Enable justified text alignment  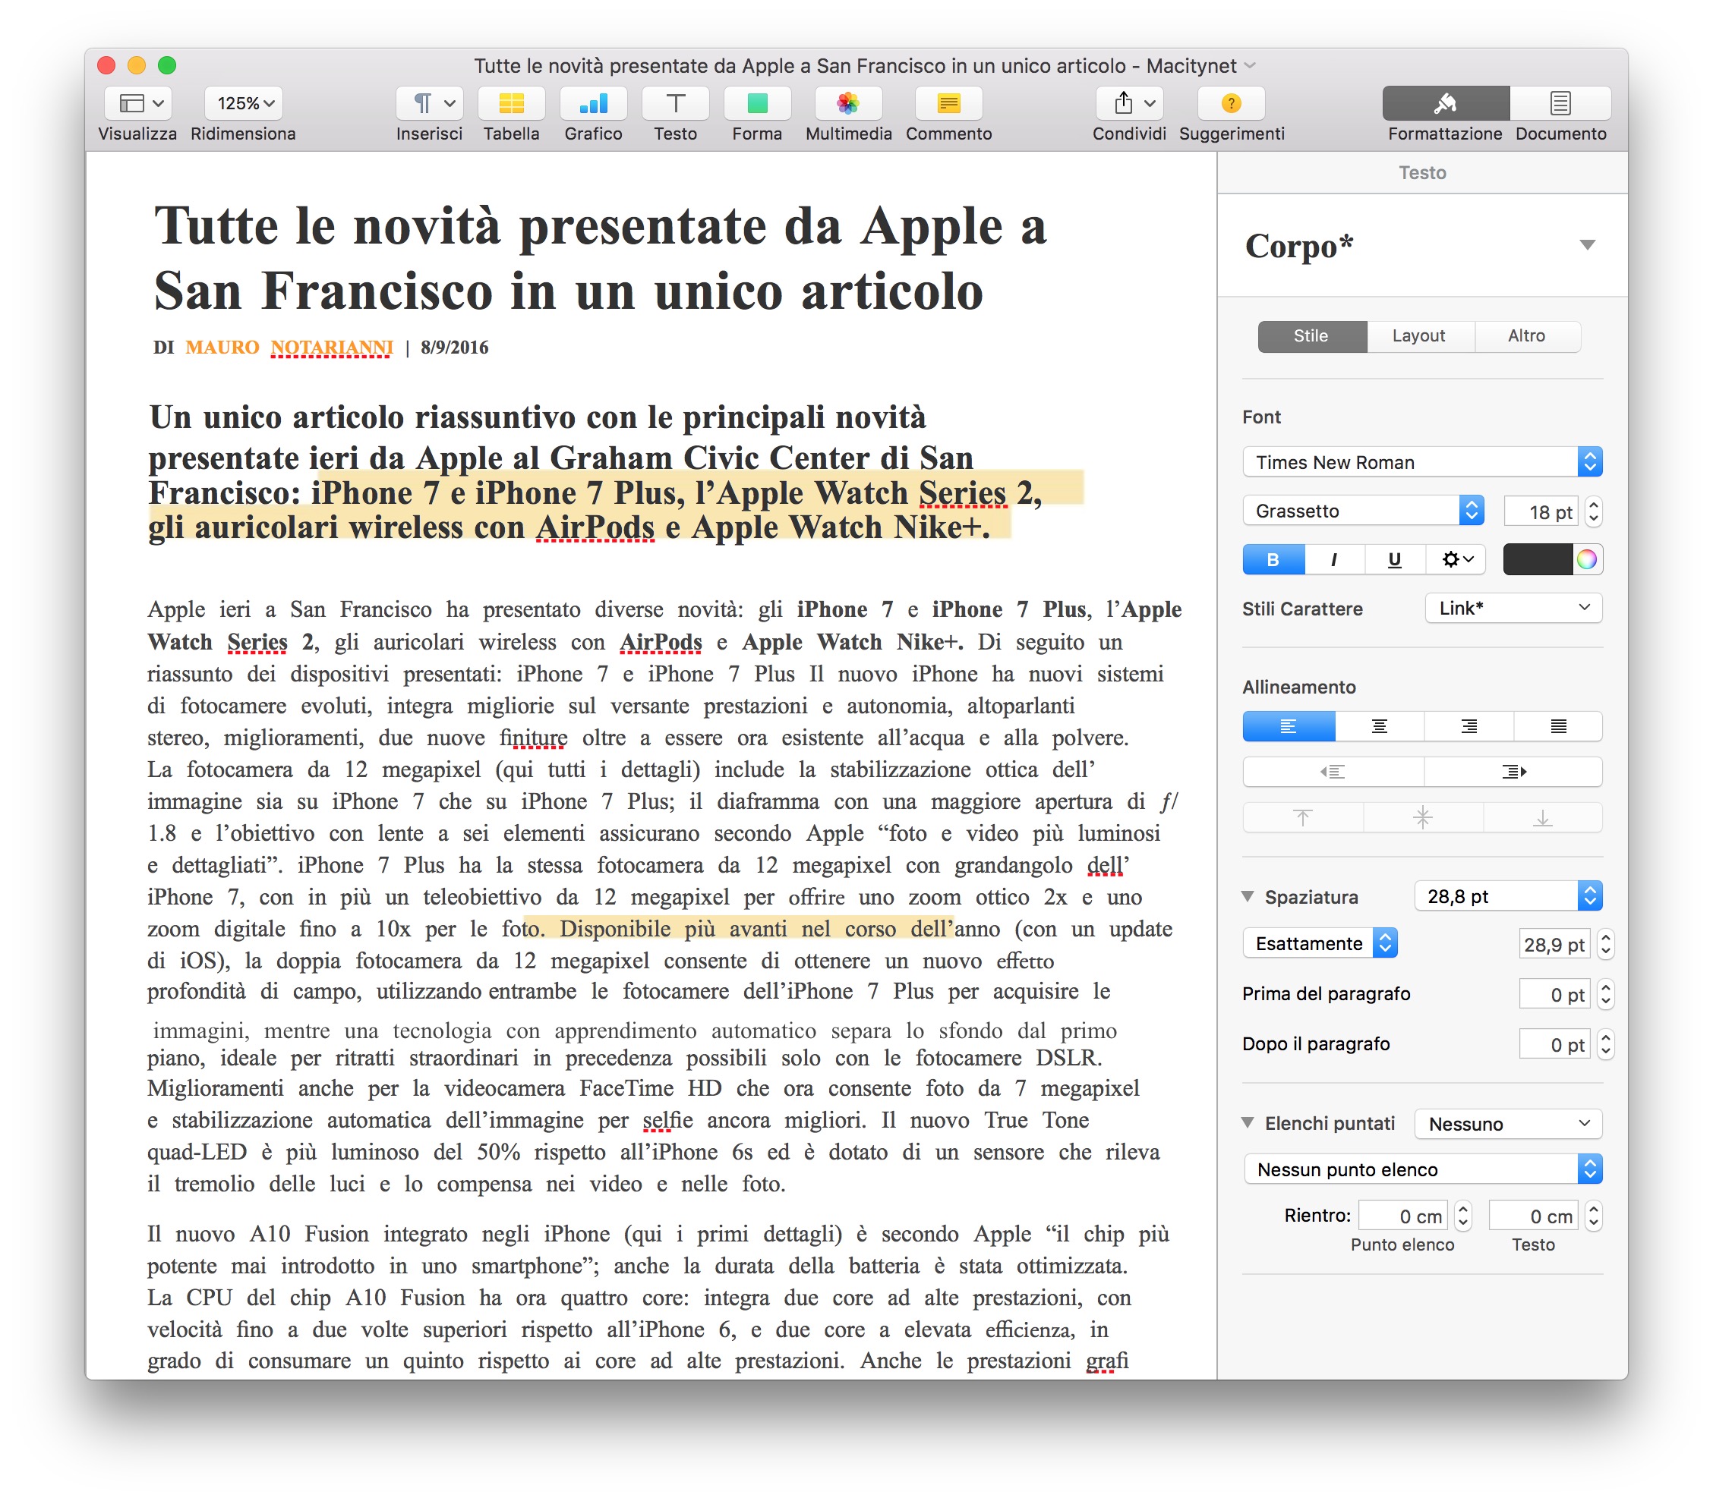tap(1557, 726)
